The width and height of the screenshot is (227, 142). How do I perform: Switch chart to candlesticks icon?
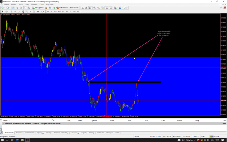pos(86,8)
